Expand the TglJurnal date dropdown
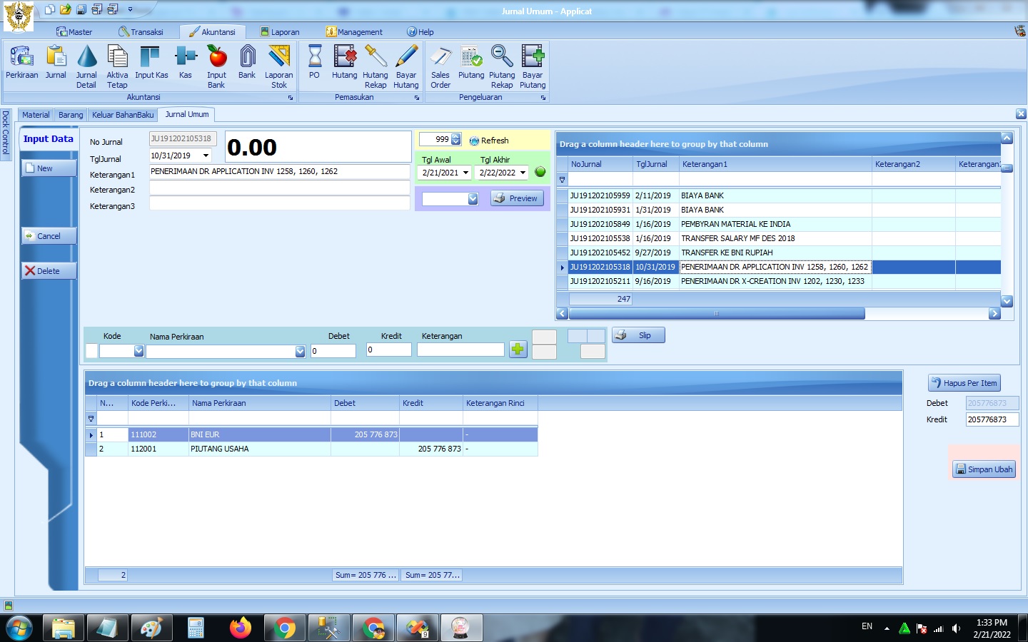 (206, 156)
